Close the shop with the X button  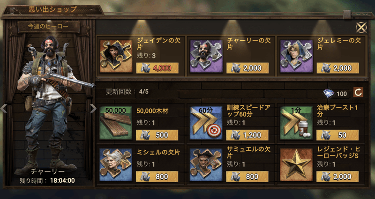point(361,28)
